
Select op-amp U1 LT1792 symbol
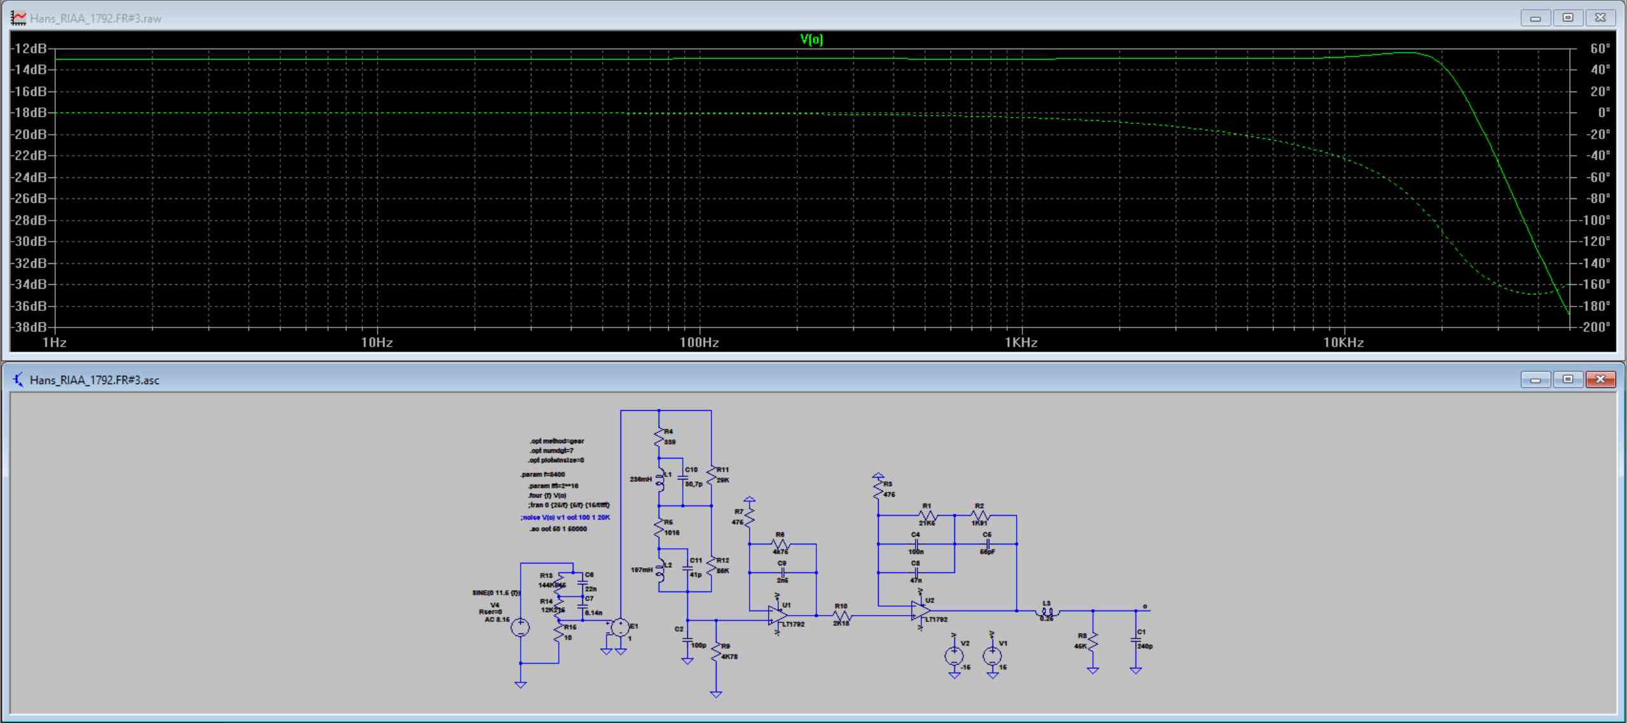777,615
